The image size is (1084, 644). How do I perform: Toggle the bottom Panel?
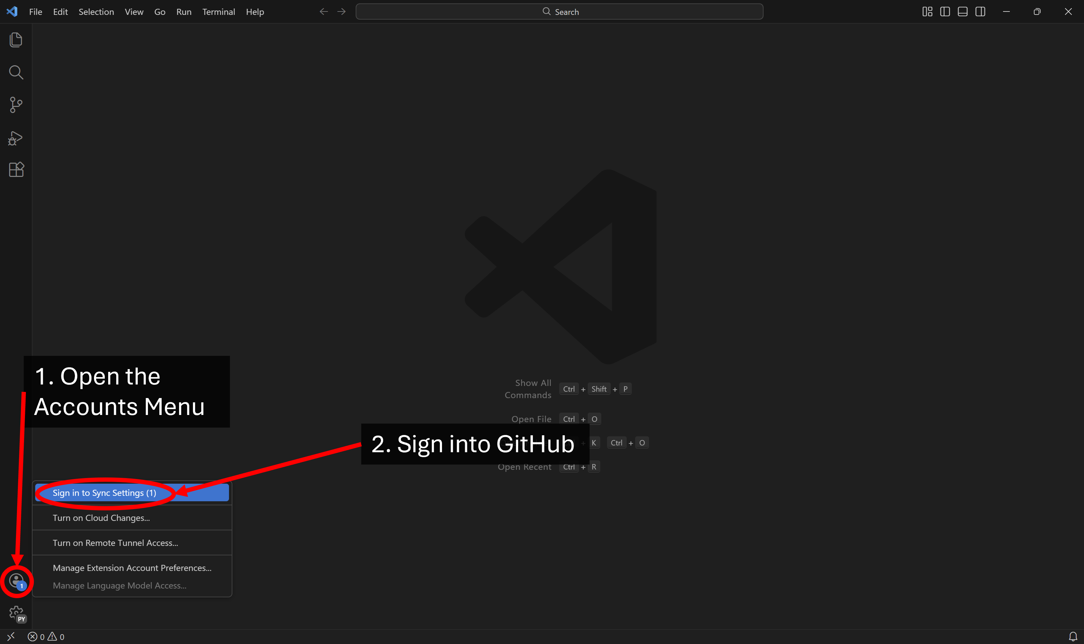[x=962, y=12]
